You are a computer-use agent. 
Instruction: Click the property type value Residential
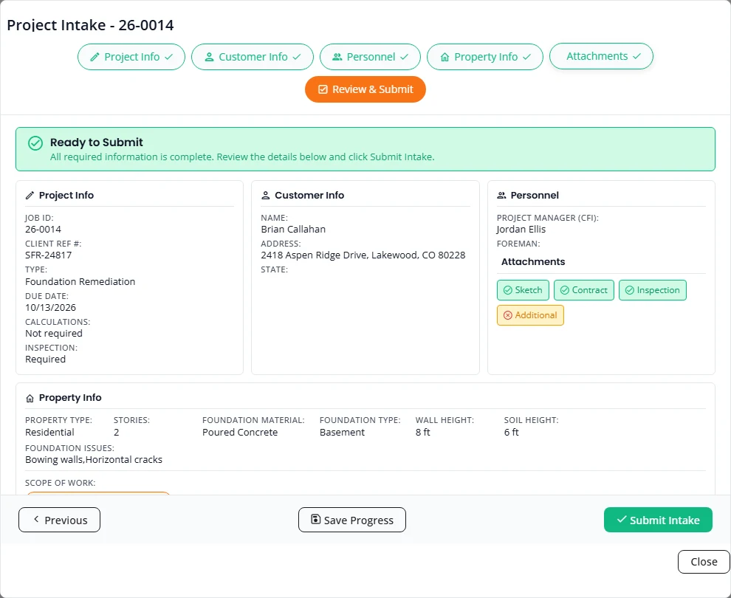[49, 433]
